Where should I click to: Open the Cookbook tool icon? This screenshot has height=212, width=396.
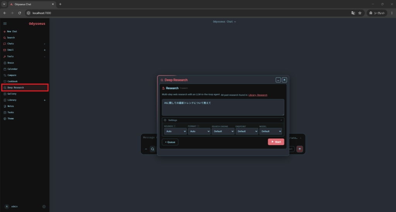tap(5, 81)
